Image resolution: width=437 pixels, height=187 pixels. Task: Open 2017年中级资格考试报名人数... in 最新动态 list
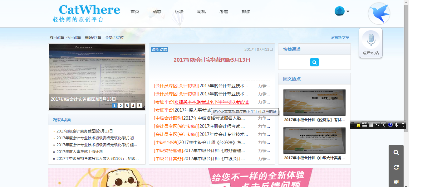point(214,118)
